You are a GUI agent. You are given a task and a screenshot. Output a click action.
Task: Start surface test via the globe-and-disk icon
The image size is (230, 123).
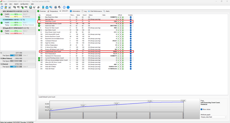[x=30, y=7]
